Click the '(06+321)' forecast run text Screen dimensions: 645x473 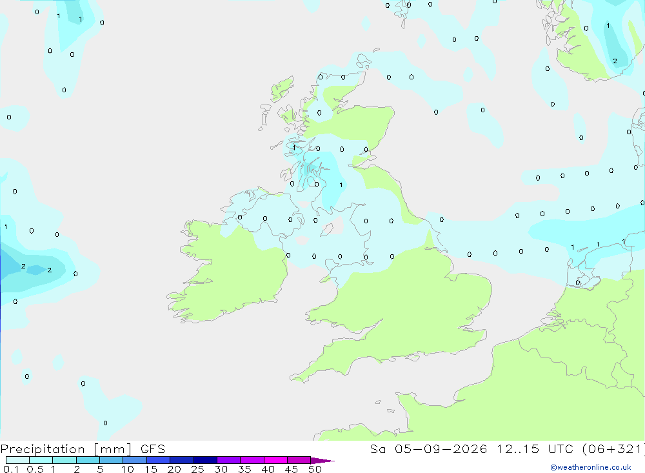[x=613, y=449]
